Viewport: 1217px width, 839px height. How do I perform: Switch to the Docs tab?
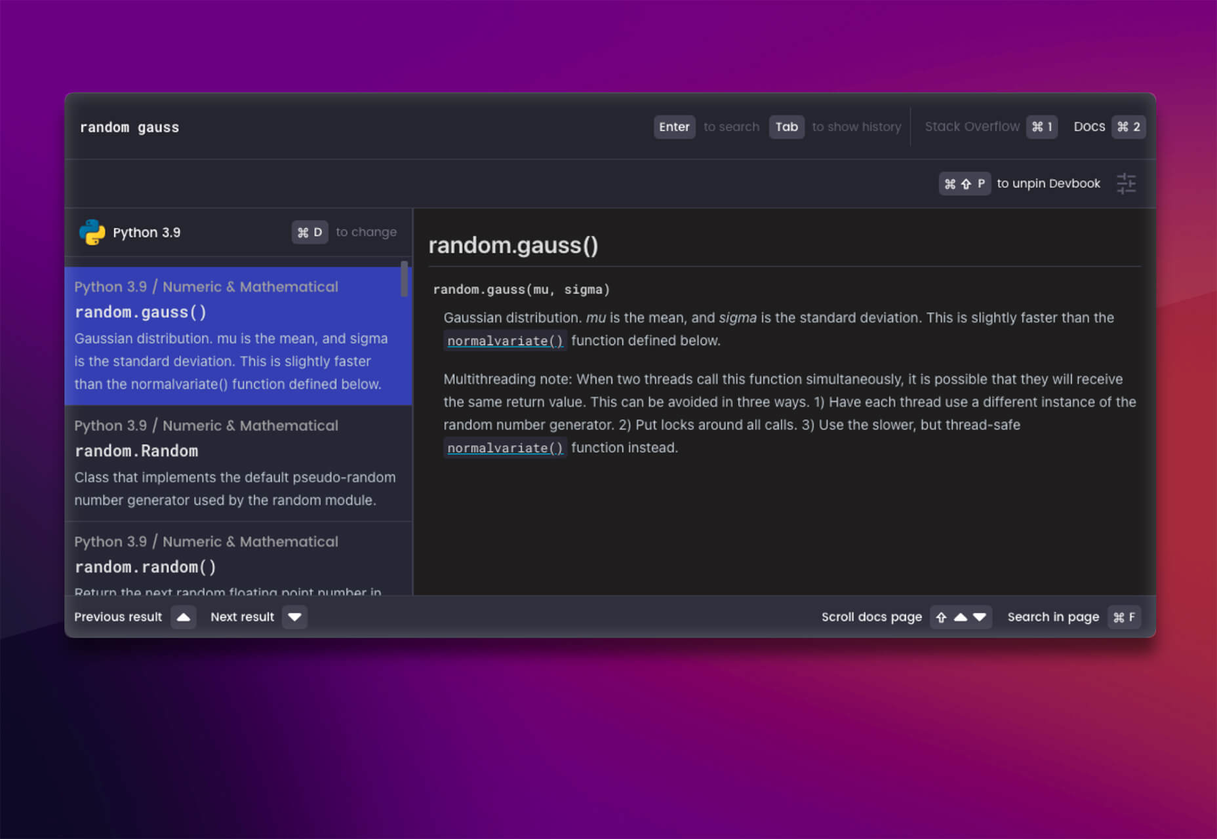(1089, 127)
